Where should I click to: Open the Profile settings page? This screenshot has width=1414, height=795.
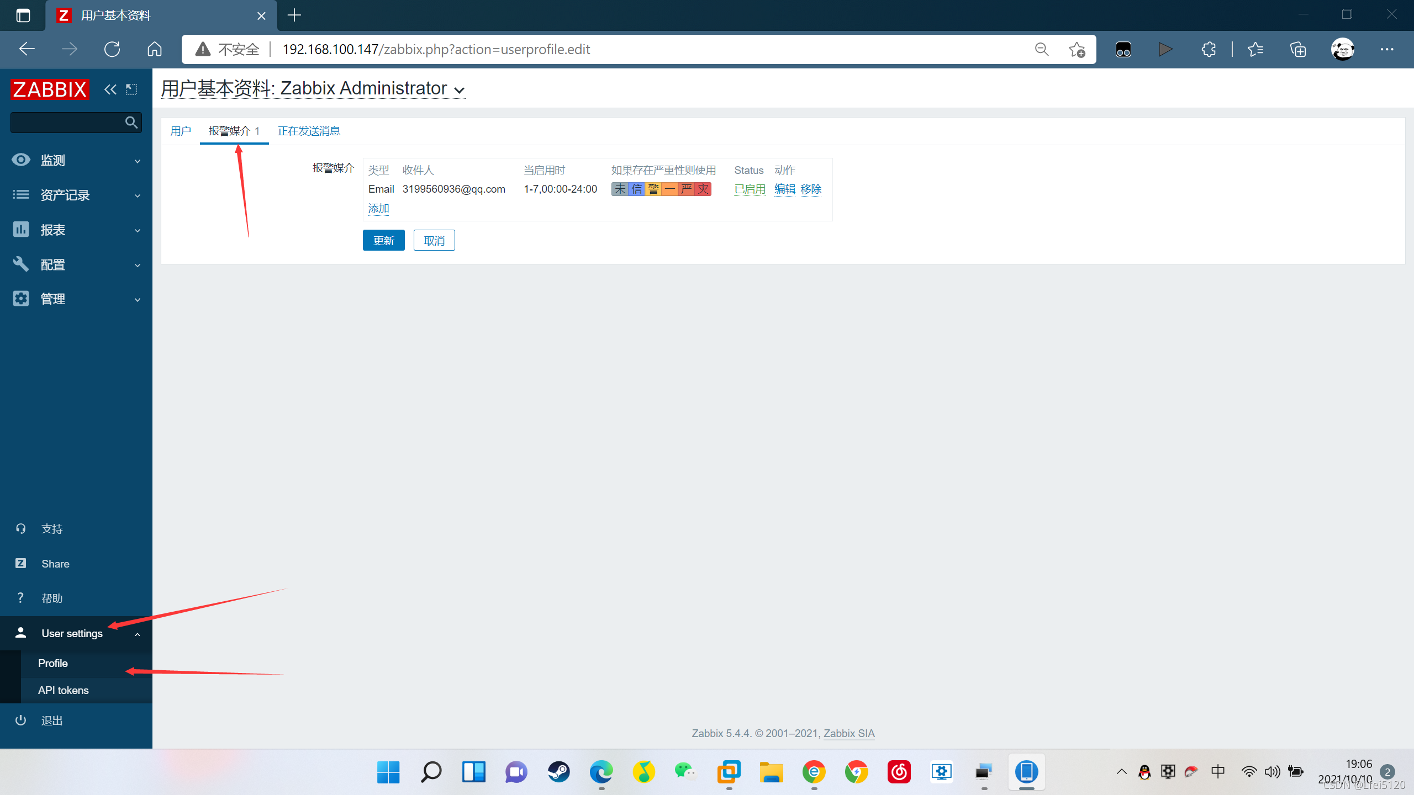pos(52,663)
